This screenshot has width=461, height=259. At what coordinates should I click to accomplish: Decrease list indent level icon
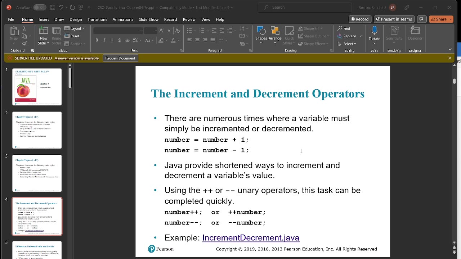pyautogui.click(x=214, y=31)
